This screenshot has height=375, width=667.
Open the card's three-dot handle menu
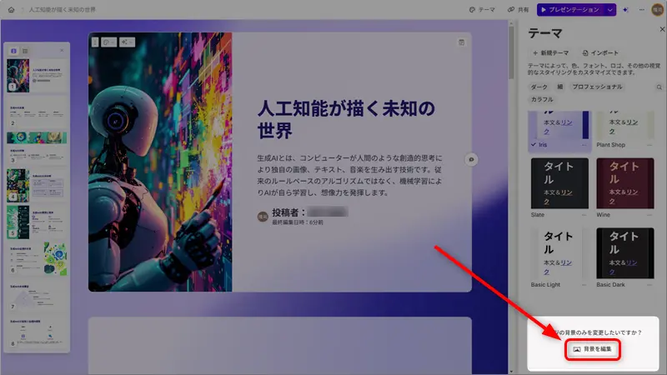[95, 42]
